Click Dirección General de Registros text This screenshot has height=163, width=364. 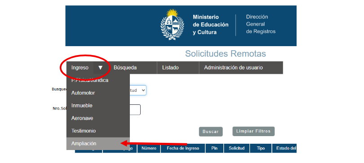[x=261, y=24]
